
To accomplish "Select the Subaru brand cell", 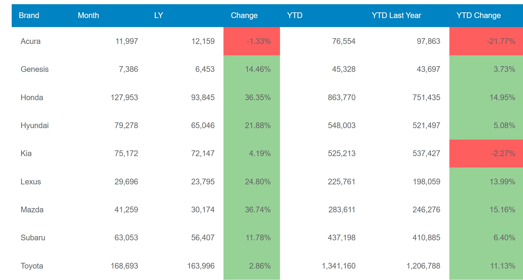I will pyautogui.click(x=33, y=238).
